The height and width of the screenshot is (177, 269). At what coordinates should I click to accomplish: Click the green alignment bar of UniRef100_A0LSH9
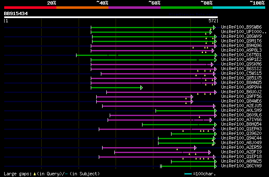point(185,111)
